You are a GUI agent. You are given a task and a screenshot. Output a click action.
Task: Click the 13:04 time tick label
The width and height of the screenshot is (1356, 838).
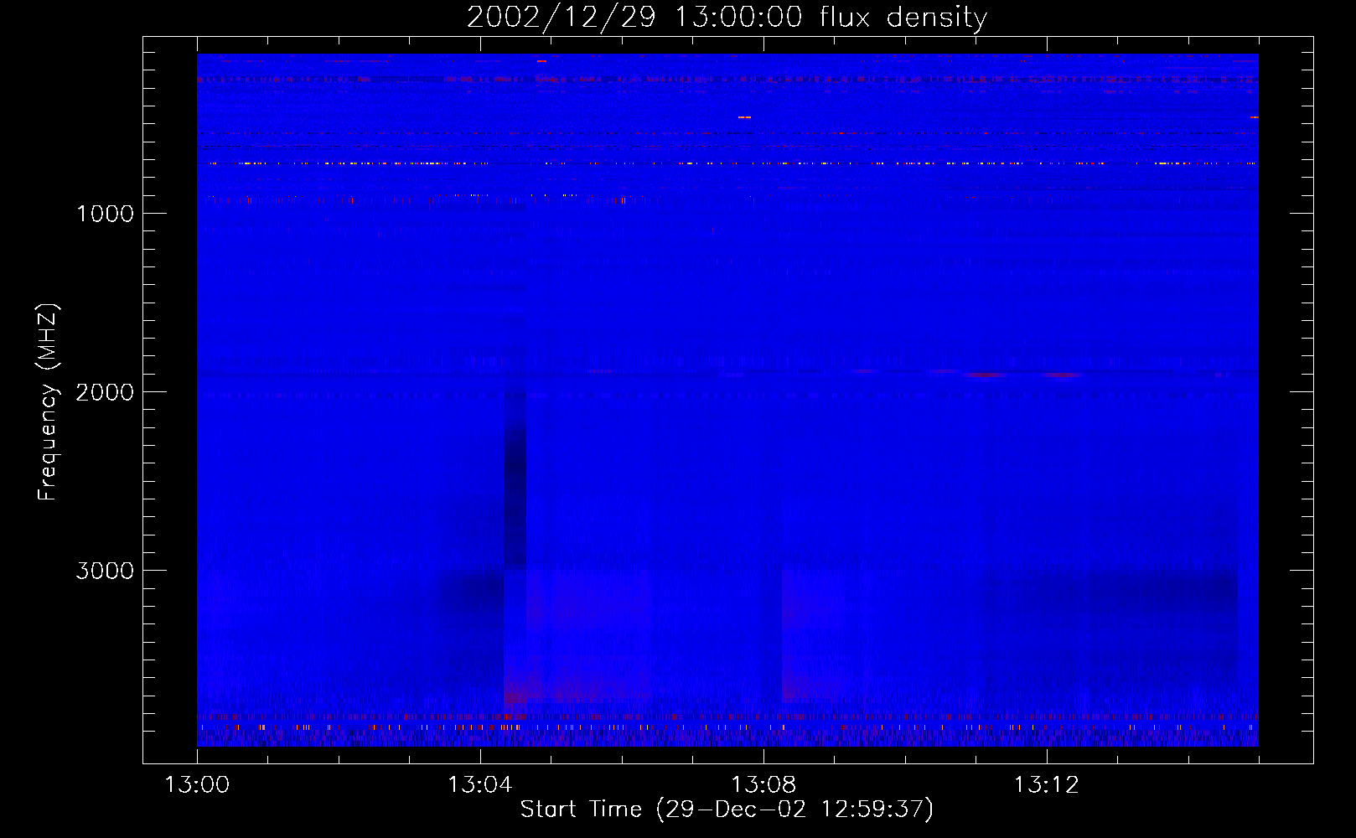[x=480, y=785]
